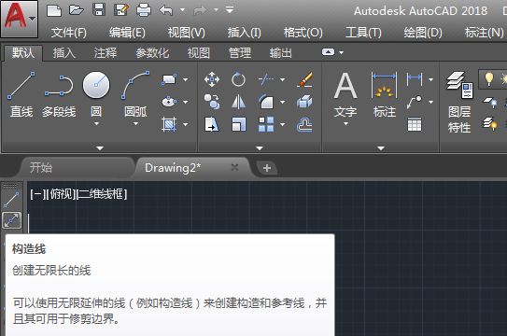Close the Drawing2* file tab

234,167
